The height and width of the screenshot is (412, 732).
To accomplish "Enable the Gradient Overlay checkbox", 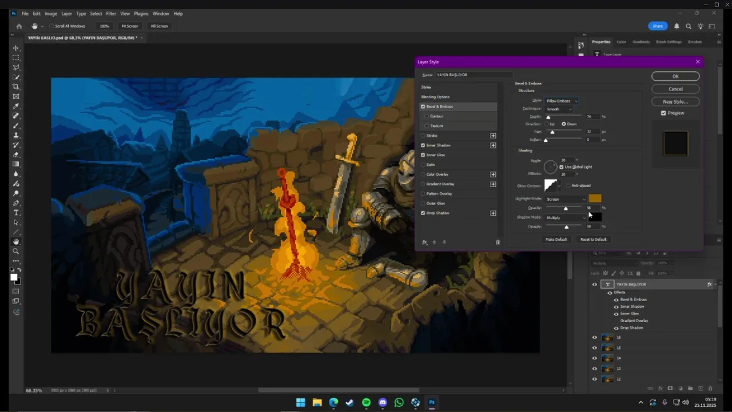I will [423, 184].
